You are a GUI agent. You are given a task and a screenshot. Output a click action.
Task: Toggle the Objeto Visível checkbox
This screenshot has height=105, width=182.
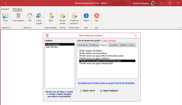(x=81, y=91)
